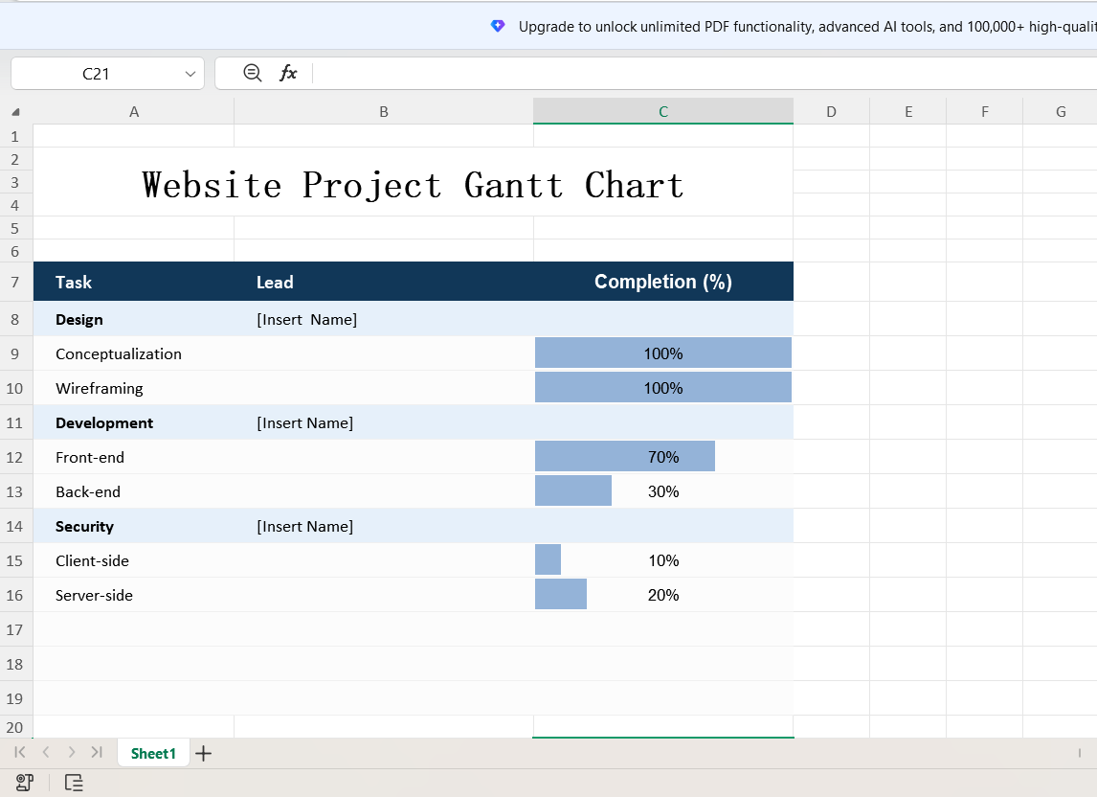
Task: Jump to last sheet navigation arrow
Action: [97, 752]
